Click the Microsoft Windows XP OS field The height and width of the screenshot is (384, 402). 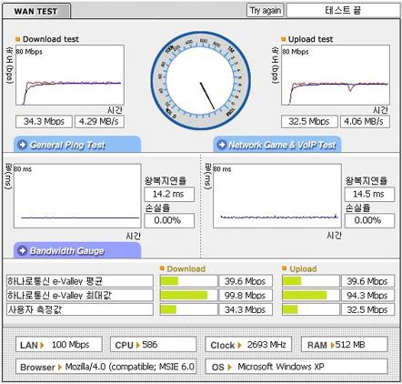296,367
